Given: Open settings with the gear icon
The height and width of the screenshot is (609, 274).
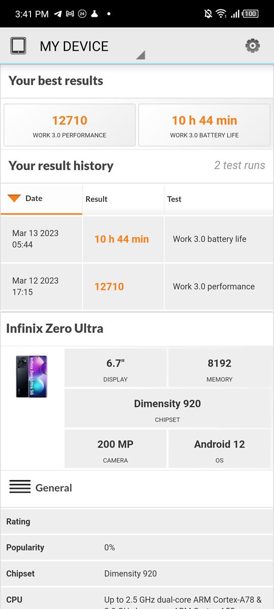Looking at the screenshot, I should [x=252, y=46].
